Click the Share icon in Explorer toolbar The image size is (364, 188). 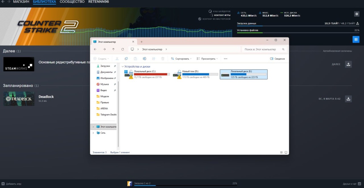pyautogui.click(x=153, y=59)
